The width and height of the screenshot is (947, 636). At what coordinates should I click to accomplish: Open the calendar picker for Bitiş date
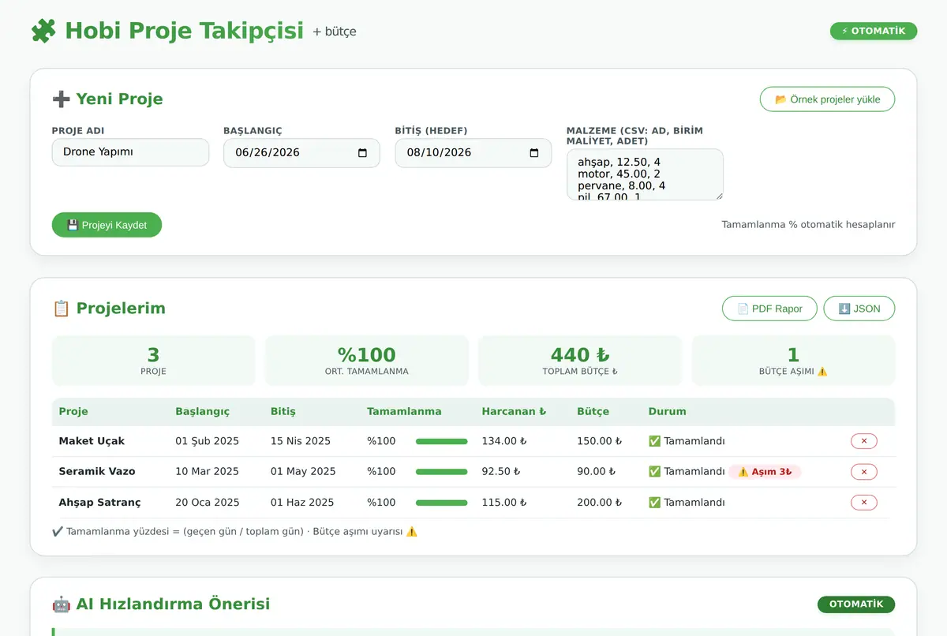point(534,153)
